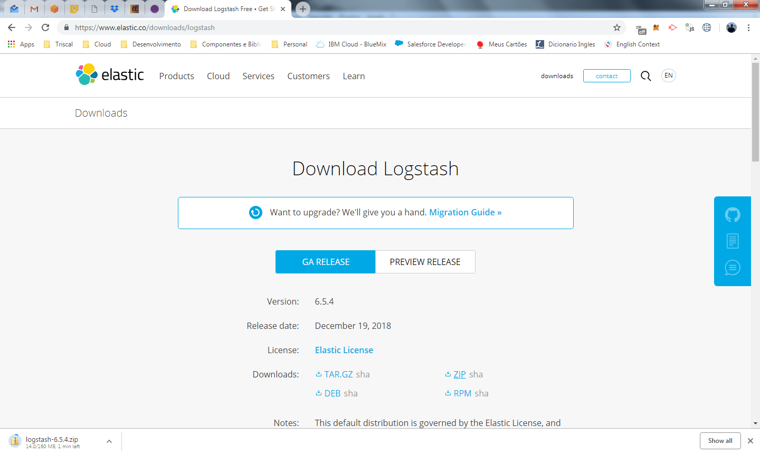Viewport: 760px width, 454px height.
Task: Switch to the CC pinned tab
Action: coord(135,9)
